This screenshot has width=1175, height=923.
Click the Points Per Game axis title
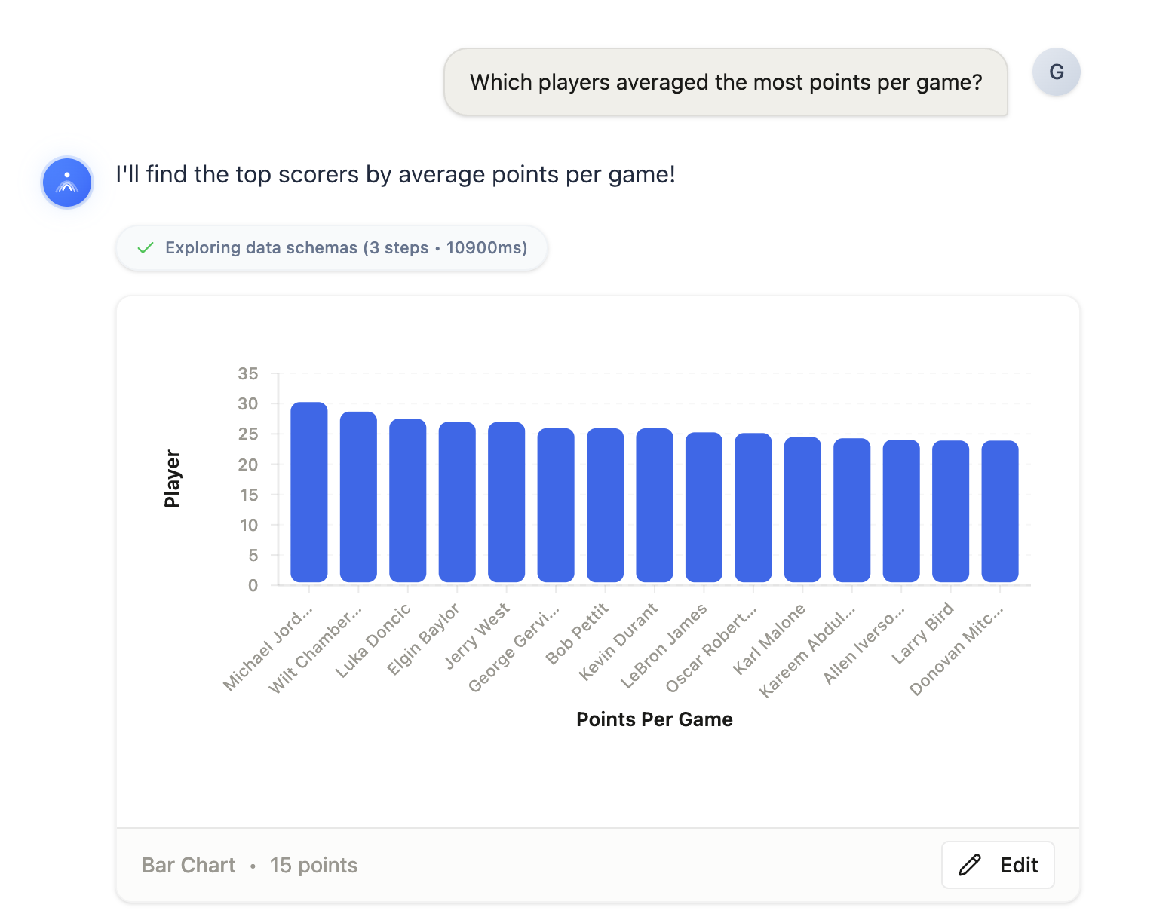pyautogui.click(x=655, y=719)
